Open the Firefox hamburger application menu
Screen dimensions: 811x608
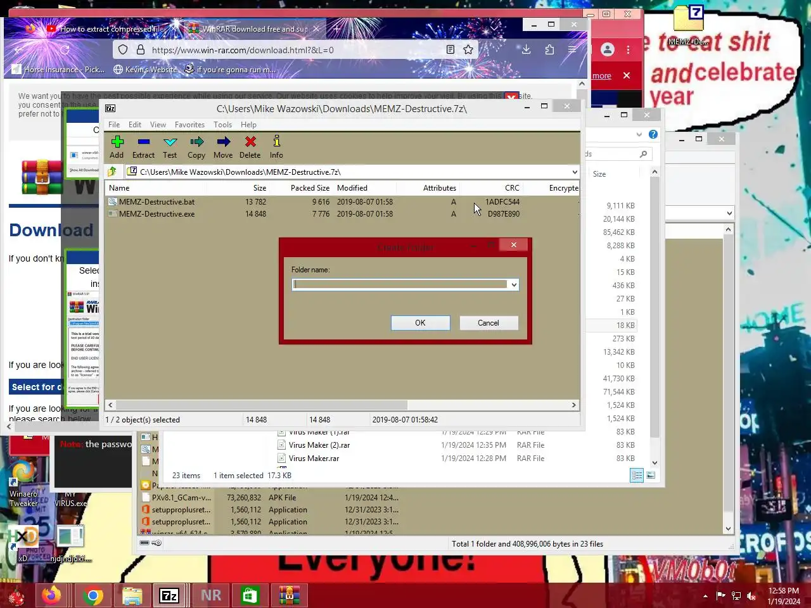tap(572, 49)
